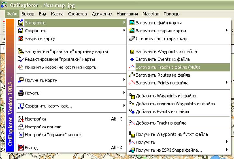The height and width of the screenshot is (159, 234).
Task: Click the folder icon for Загрузить и привязать картинку
Action: tap(20, 51)
